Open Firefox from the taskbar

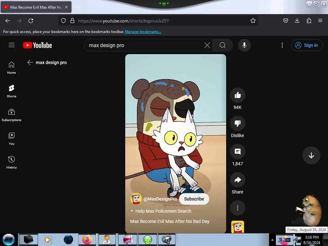87,240
